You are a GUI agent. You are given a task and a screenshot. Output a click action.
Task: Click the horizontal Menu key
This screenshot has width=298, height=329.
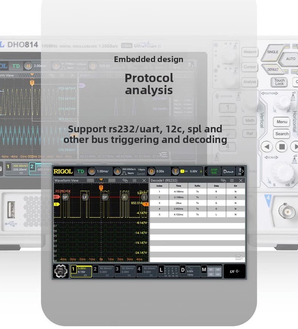click(x=282, y=122)
